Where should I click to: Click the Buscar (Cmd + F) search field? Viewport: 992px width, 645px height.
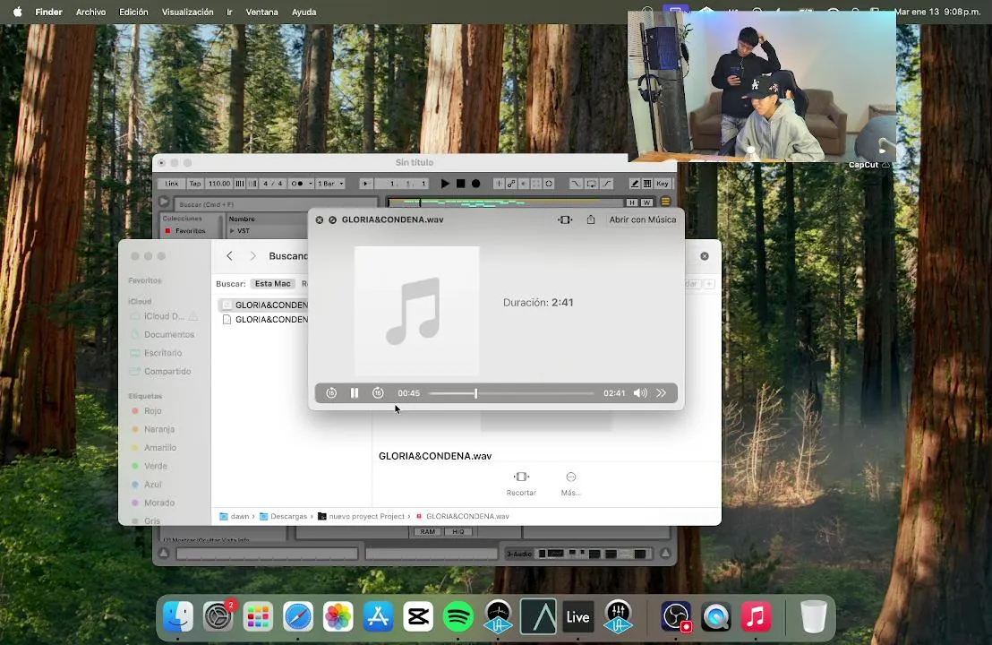(x=277, y=204)
